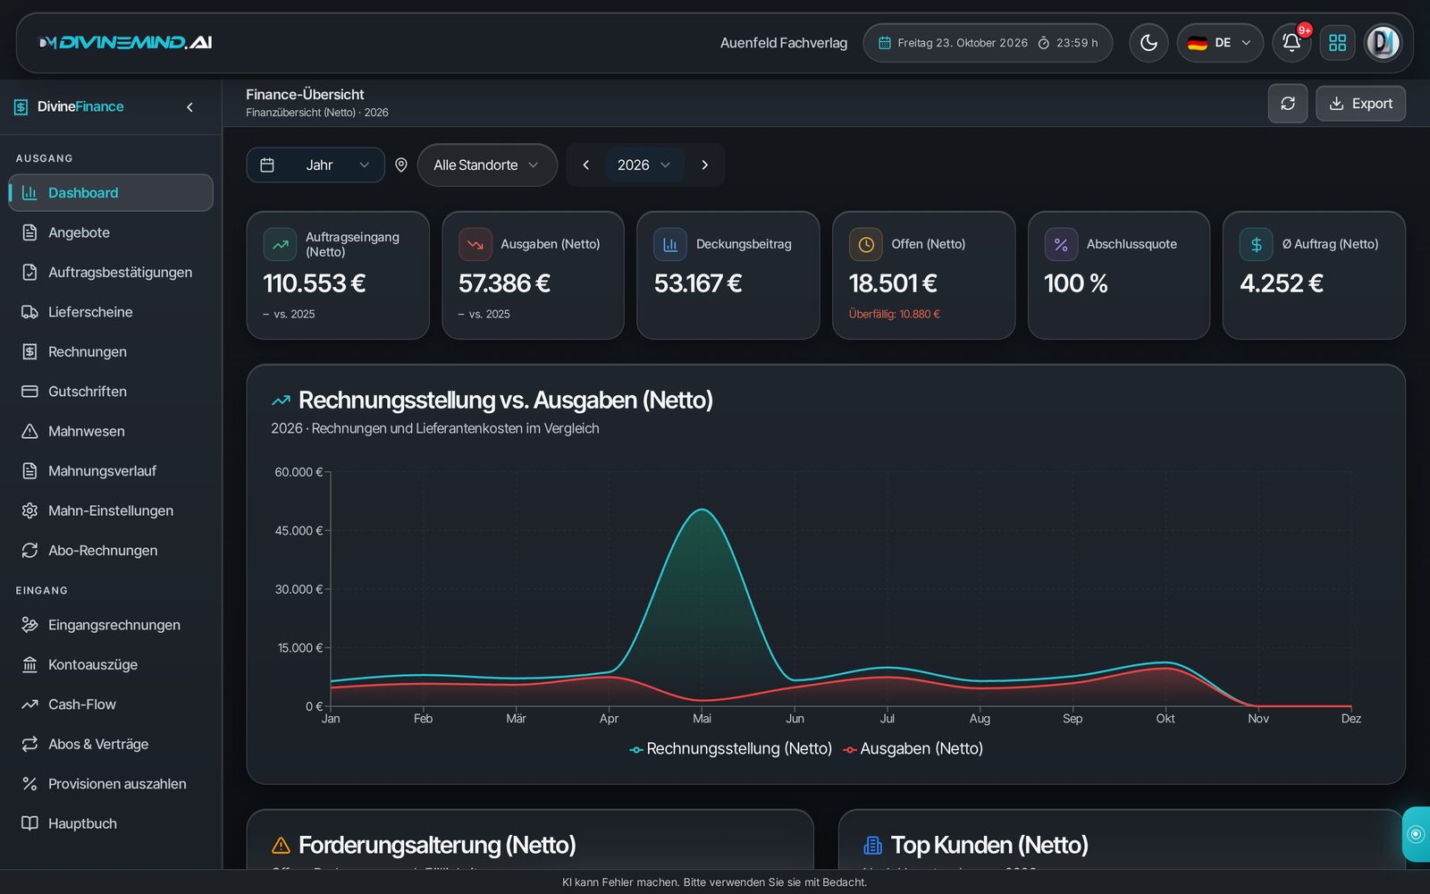Open user profile avatar

[x=1383, y=43]
